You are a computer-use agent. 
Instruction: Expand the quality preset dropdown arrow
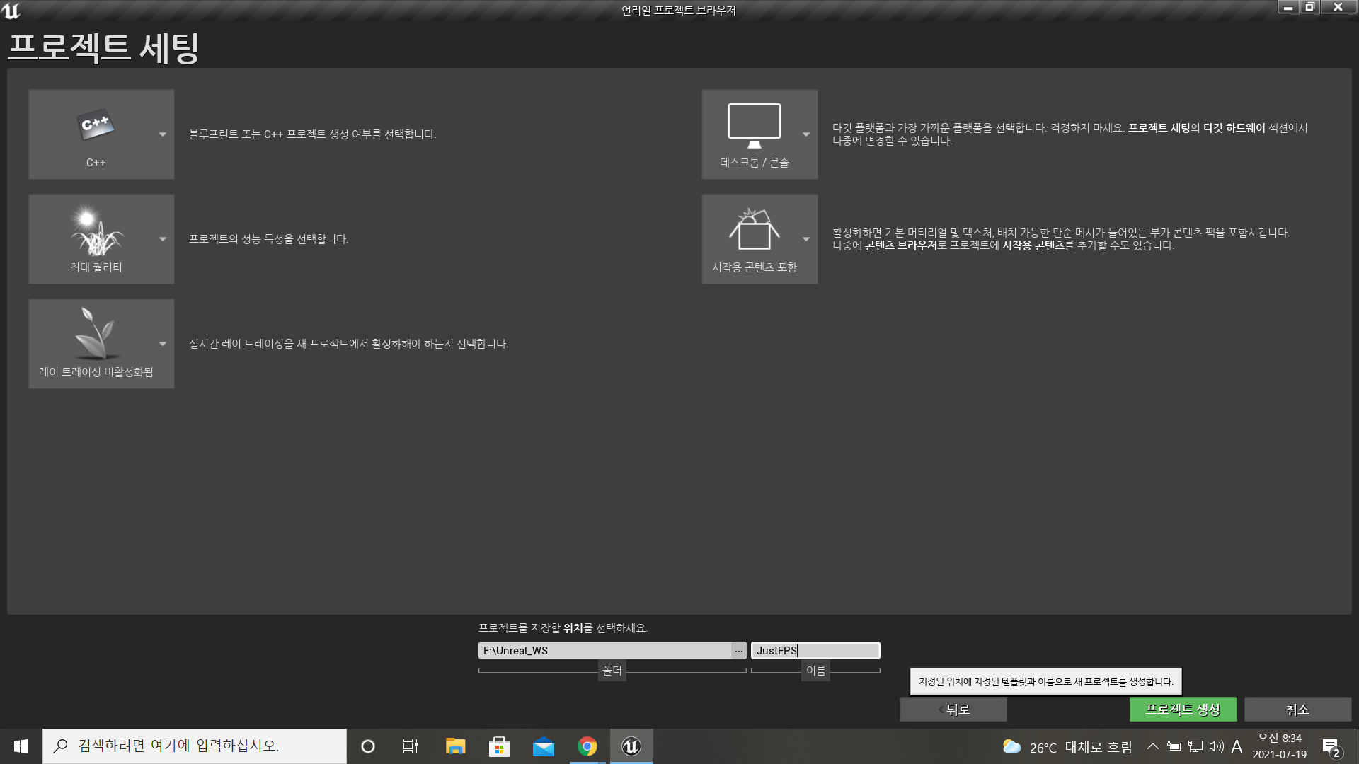[163, 239]
